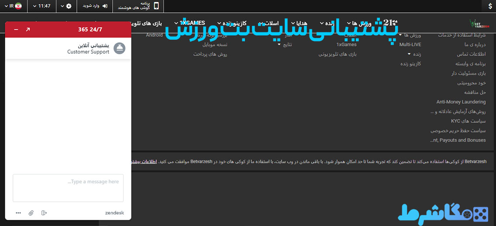Click the customer support bell avatar
This screenshot has width=496, height=226.
(120, 49)
